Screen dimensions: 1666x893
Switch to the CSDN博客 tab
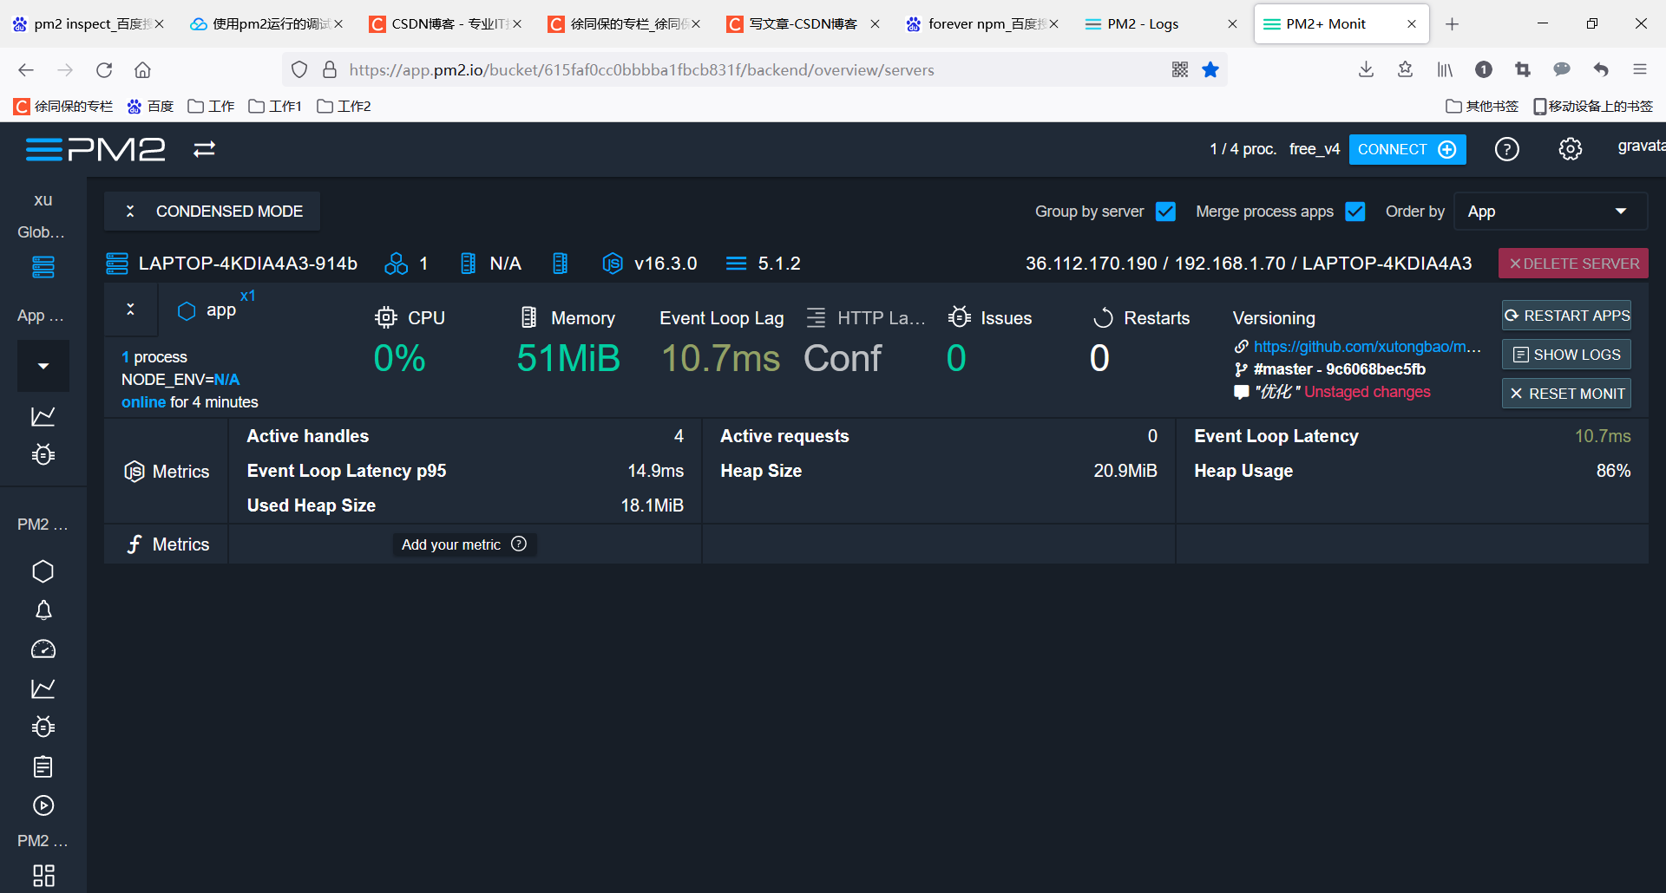445,24
